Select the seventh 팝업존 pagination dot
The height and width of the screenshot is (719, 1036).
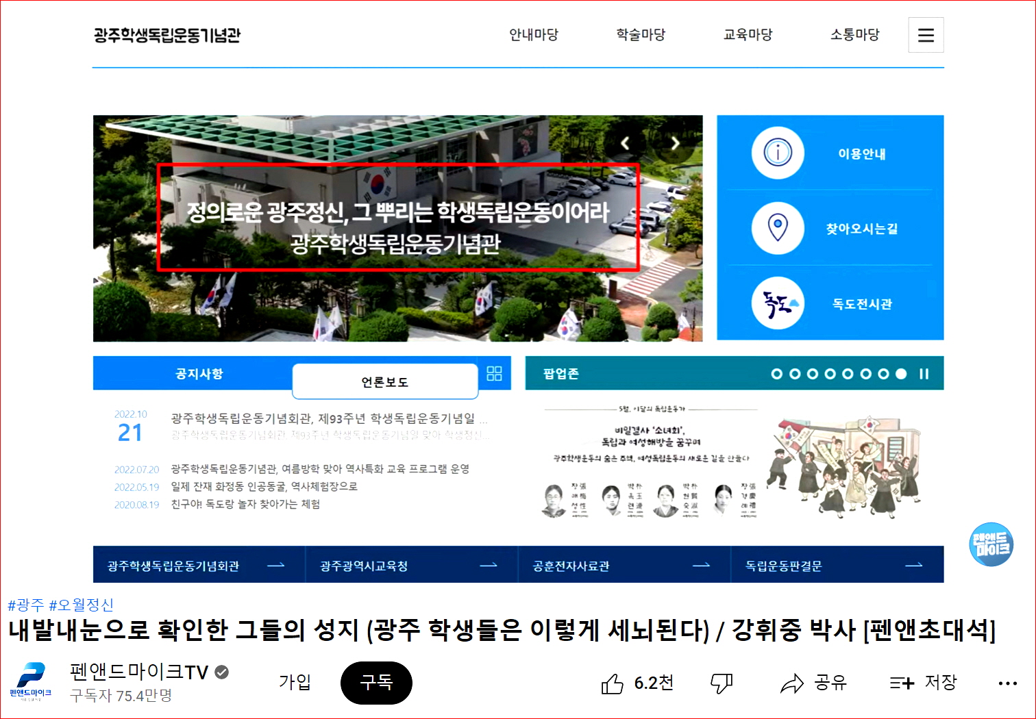tap(883, 374)
